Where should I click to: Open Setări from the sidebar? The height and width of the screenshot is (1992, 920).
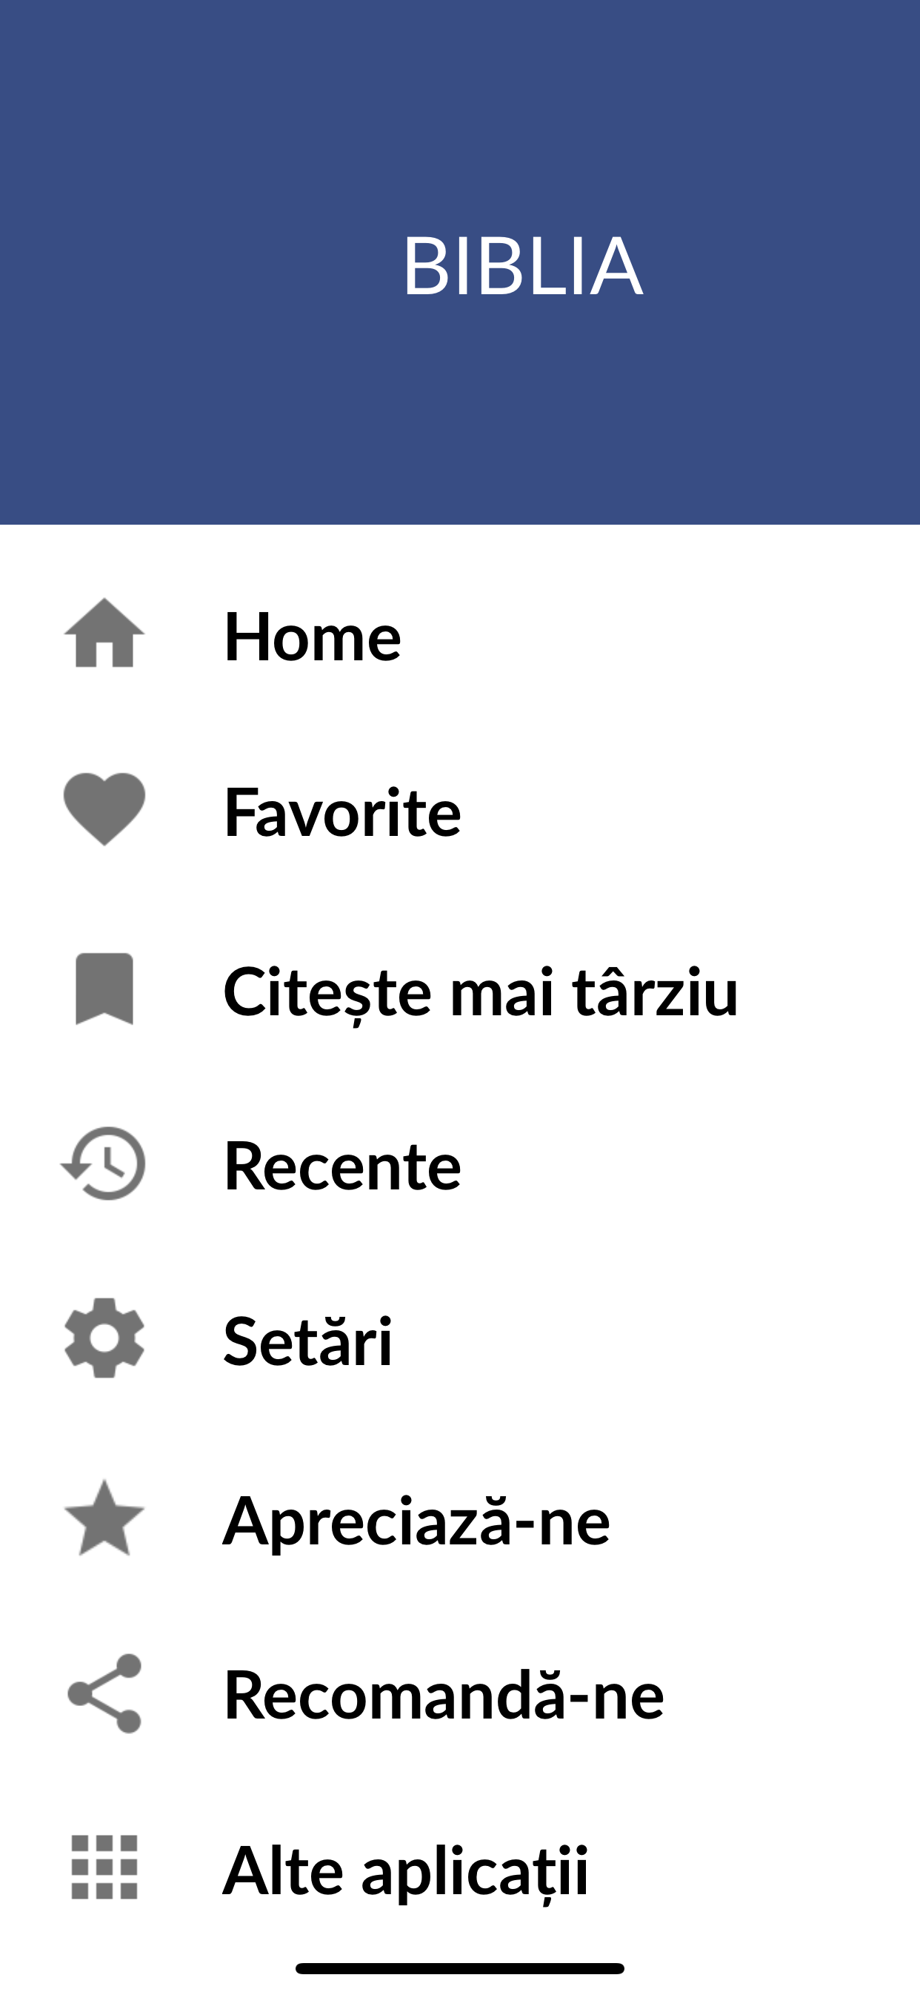[307, 1339]
